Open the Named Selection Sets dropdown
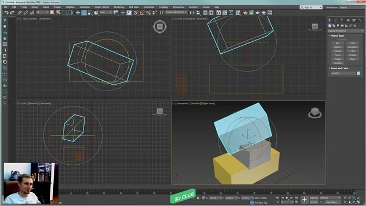Screen dimensions: 366x206 point(176,12)
